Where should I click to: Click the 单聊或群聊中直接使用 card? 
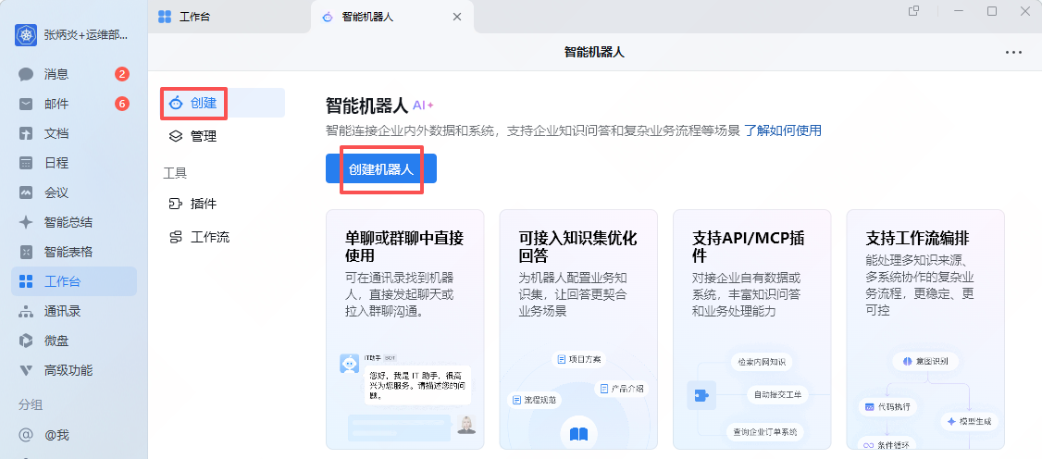(404, 329)
